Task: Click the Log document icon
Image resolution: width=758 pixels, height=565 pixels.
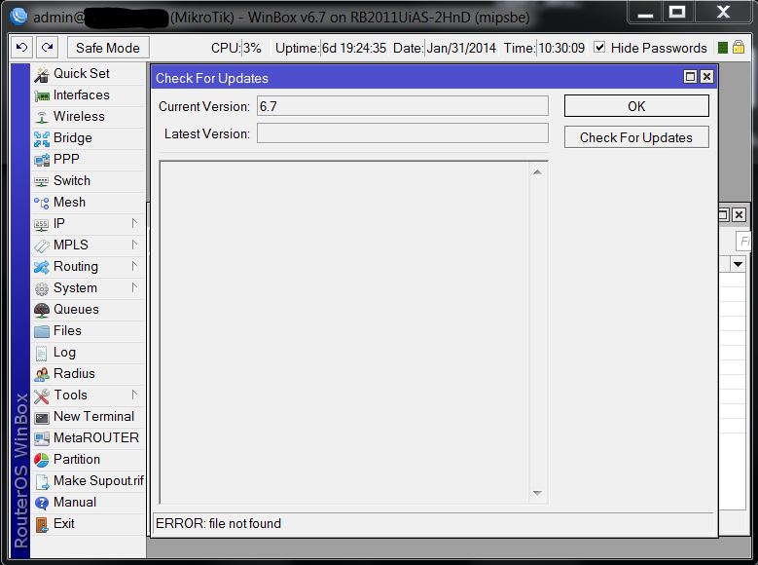Action: (42, 353)
